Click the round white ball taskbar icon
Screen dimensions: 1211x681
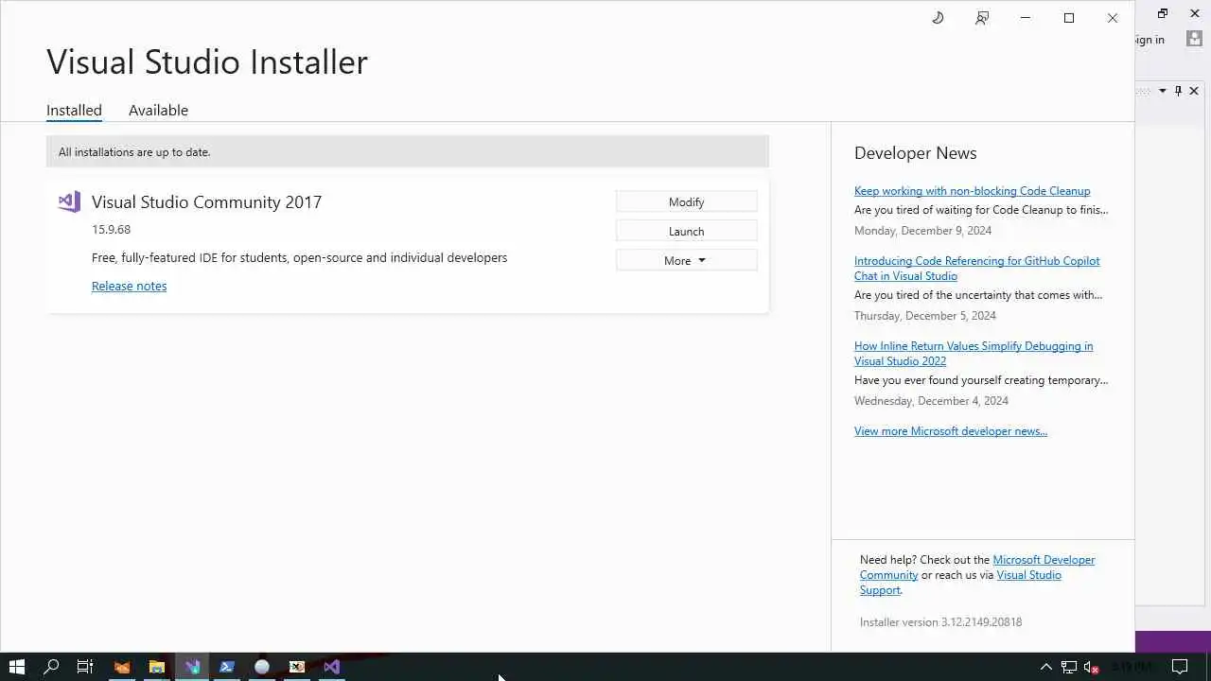pos(262,667)
